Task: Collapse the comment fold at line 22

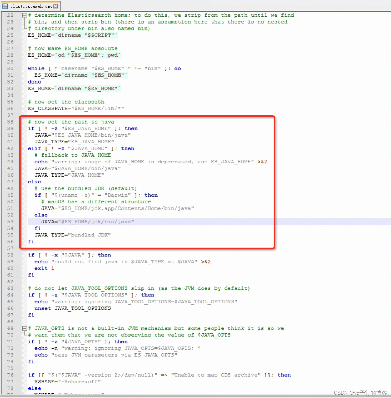Action: 24,15
